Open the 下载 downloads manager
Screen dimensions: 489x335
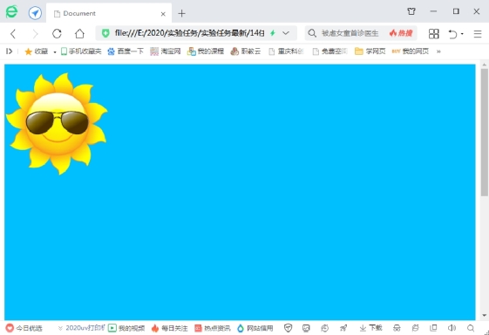point(370,328)
